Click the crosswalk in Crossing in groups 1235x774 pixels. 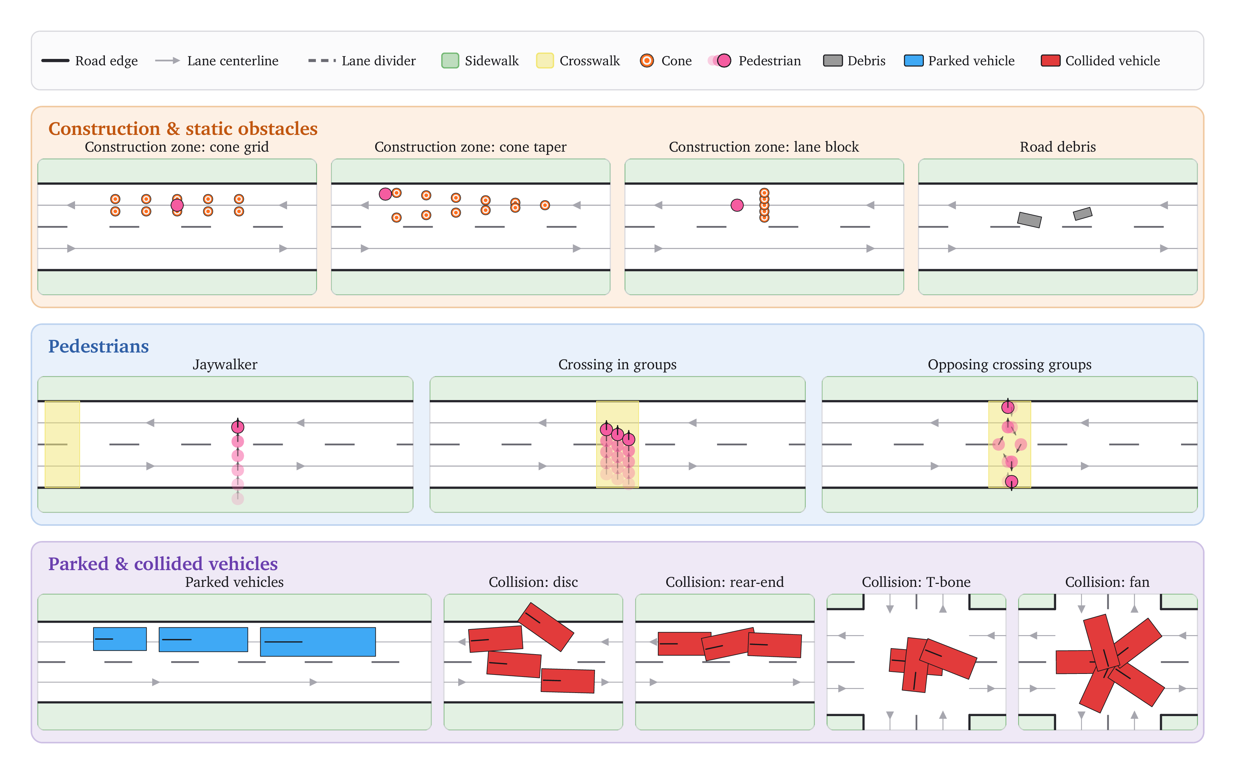(618, 444)
